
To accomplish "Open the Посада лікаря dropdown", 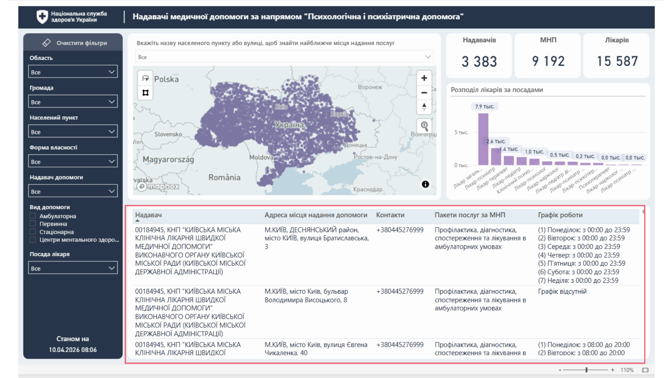I will [73, 268].
